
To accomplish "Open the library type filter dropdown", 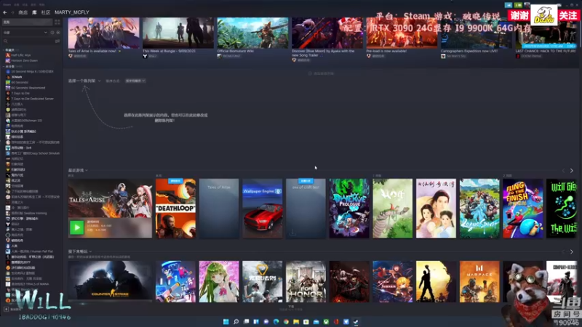I will (25, 32).
